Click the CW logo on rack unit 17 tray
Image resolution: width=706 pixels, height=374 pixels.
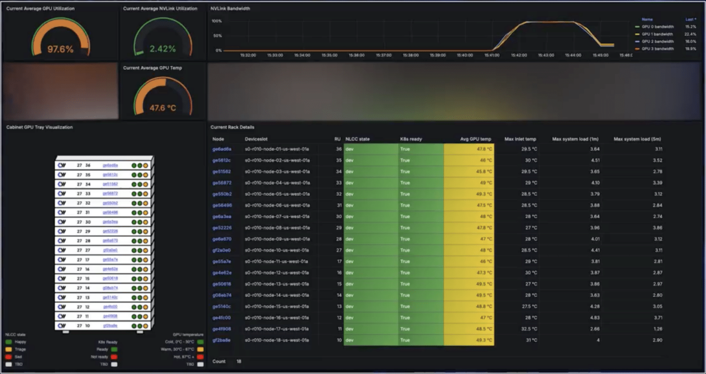[x=62, y=260]
